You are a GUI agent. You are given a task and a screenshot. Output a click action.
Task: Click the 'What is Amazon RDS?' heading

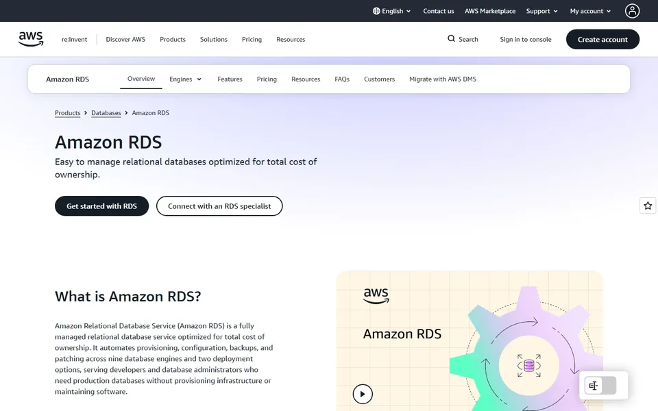[128, 296]
